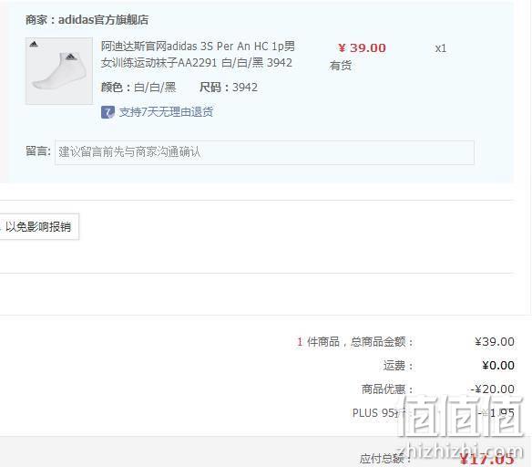This screenshot has height=467, width=532.
Task: Click the adidas logo on the thumbnail
Action: [x=34, y=44]
